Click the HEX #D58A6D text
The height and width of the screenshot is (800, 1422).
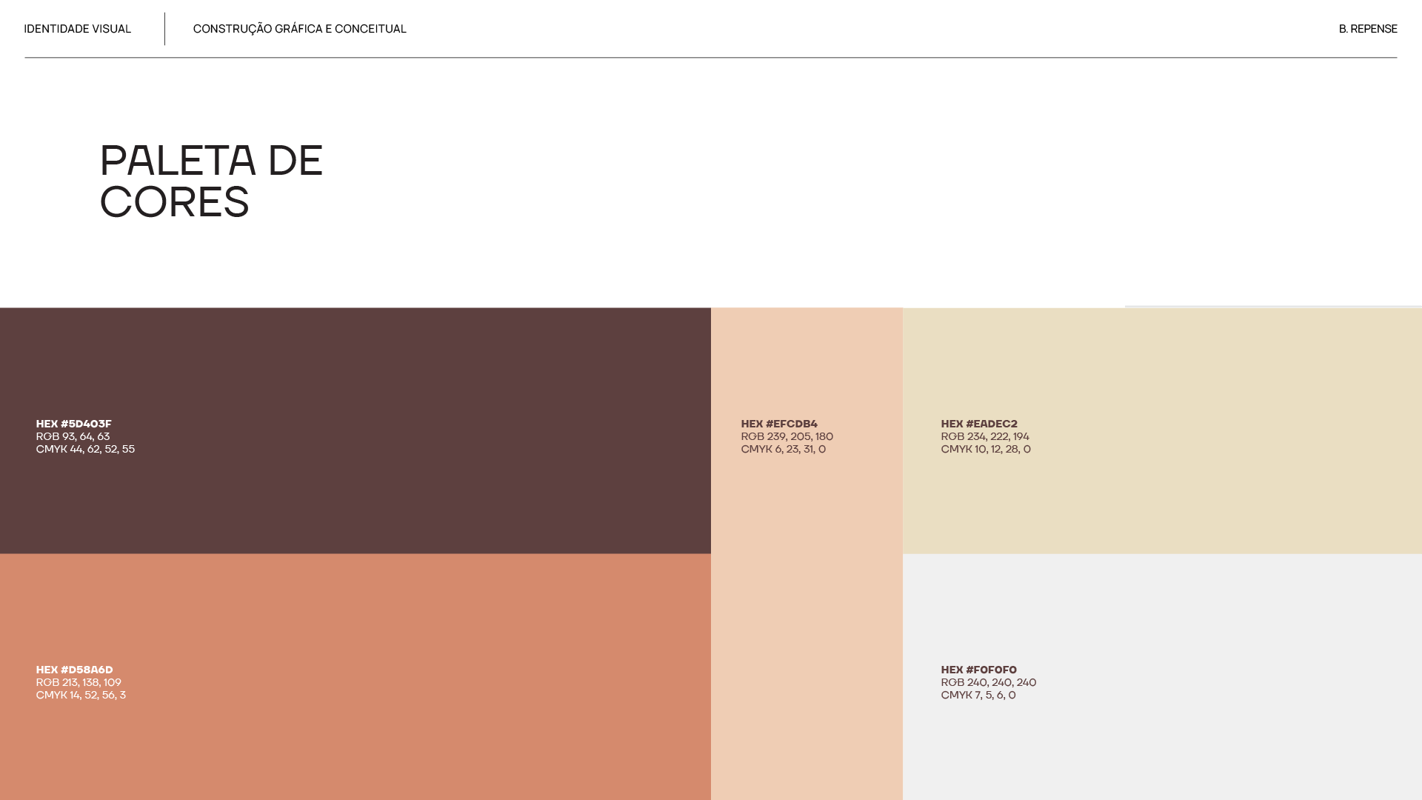coord(75,670)
